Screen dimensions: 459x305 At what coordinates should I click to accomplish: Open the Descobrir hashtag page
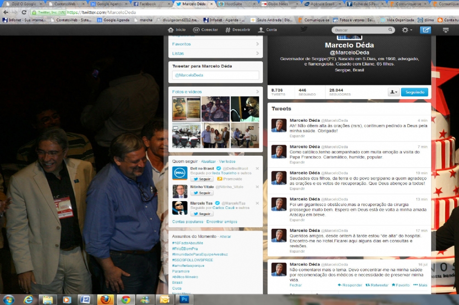tap(238, 30)
